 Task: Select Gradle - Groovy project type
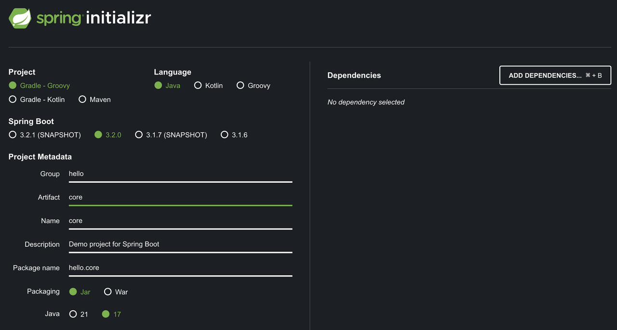(40, 86)
